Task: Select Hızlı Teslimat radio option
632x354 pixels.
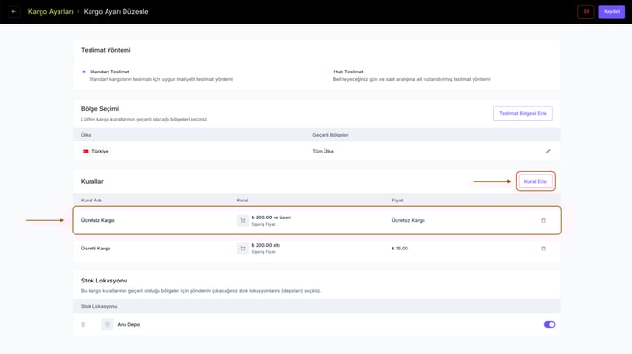Action: pyautogui.click(x=327, y=72)
